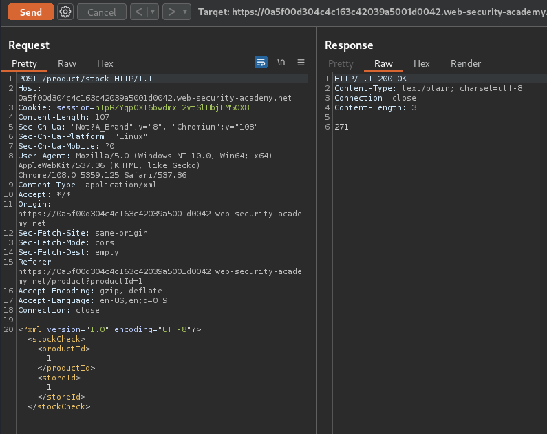The image size is (547, 434).
Task: Click the Response panel heading
Action: pos(349,45)
